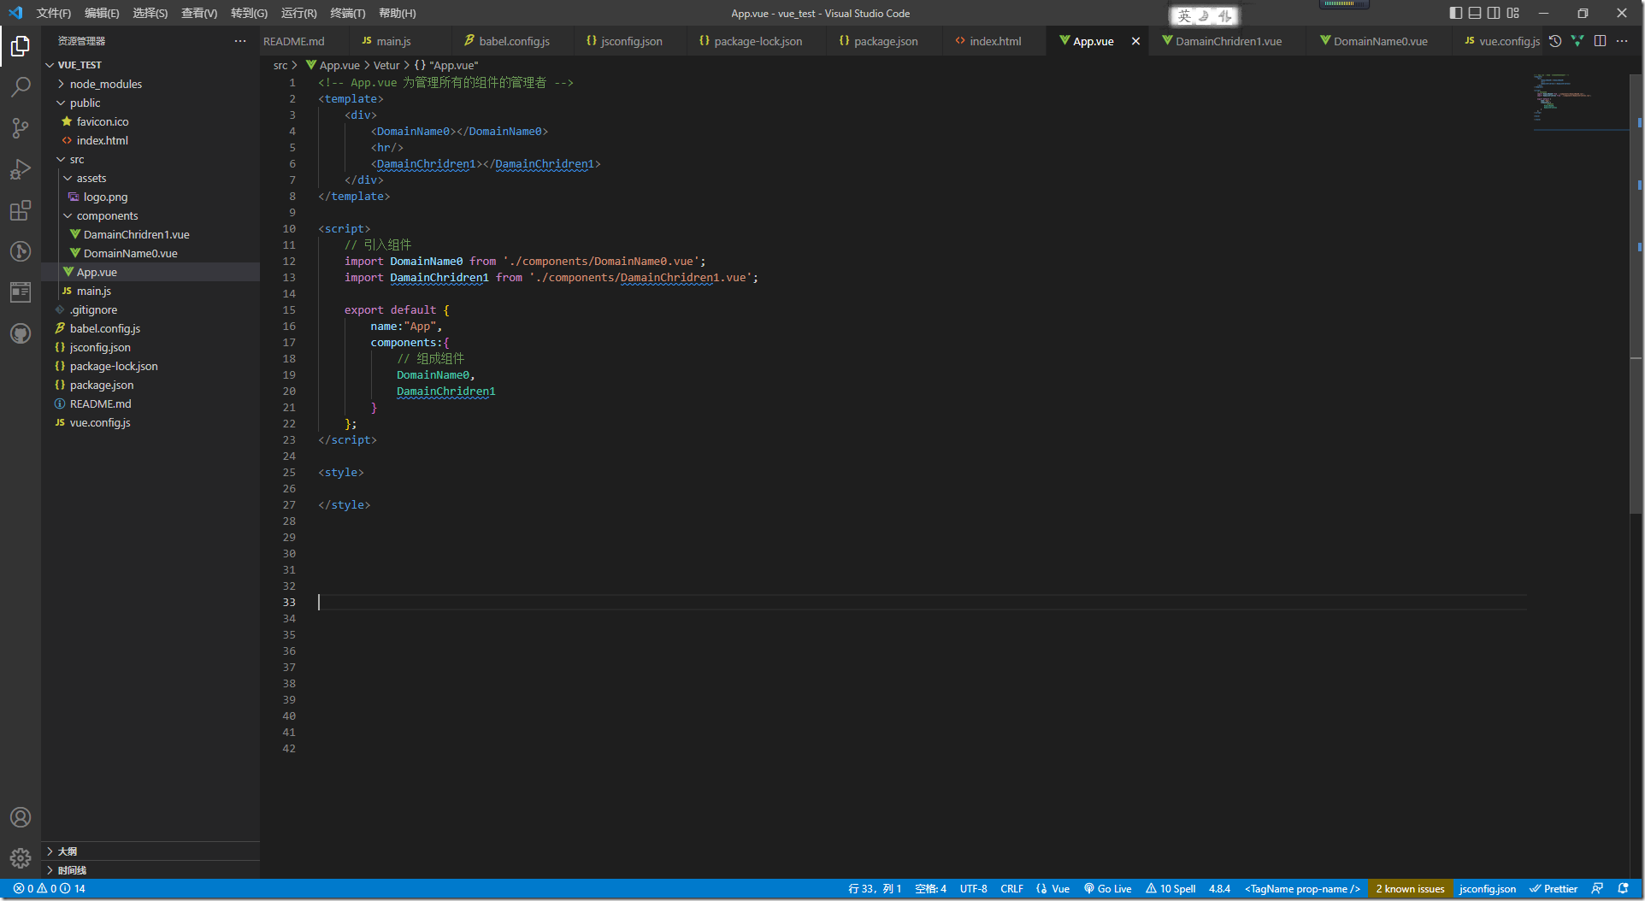
Task: Click '10 Spell' in status bar
Action: click(1170, 889)
